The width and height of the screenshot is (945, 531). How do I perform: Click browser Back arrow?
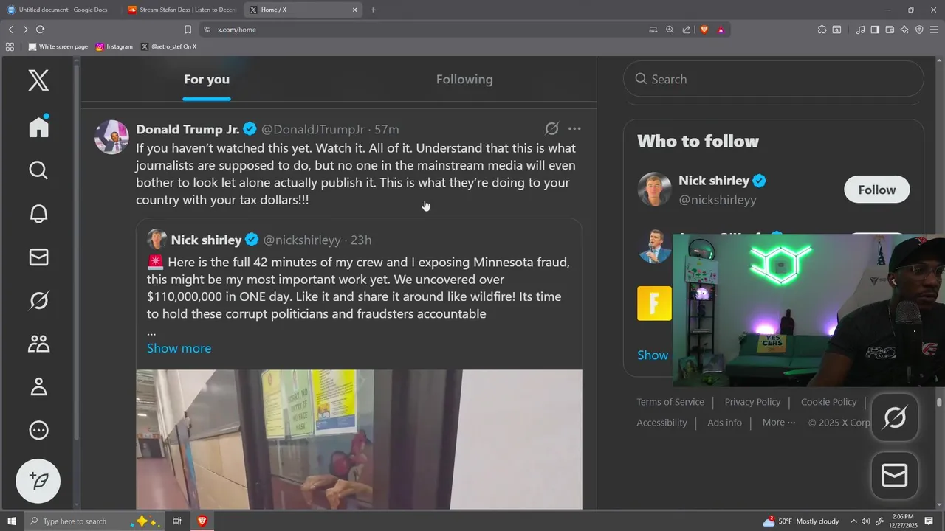[x=10, y=29]
